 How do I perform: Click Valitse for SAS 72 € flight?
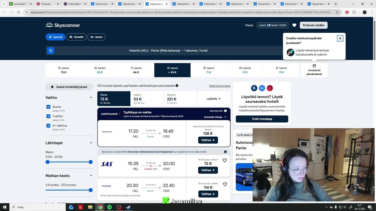(x=208, y=170)
